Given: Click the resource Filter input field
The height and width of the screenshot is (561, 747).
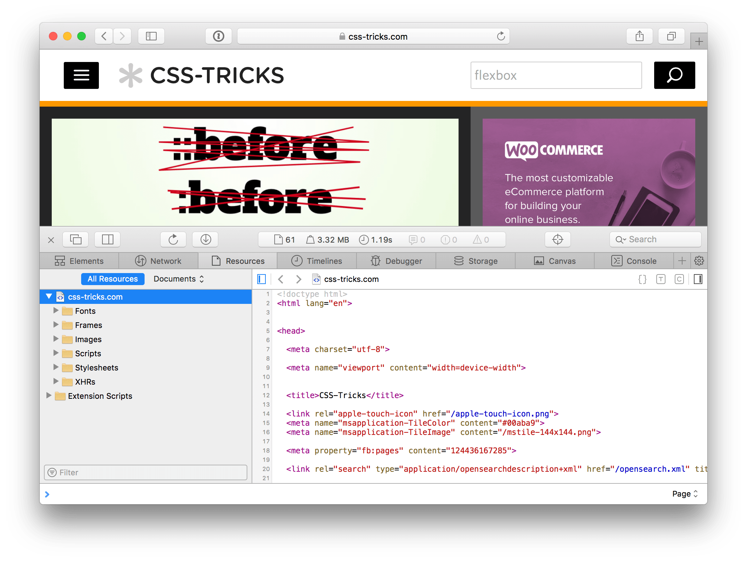Looking at the screenshot, I should click(146, 472).
